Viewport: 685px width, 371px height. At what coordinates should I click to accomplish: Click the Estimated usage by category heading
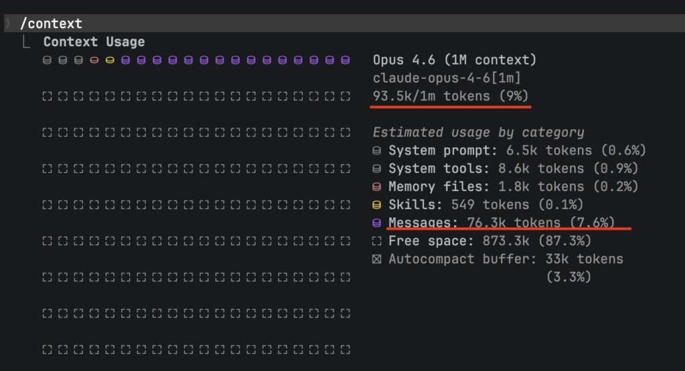click(478, 132)
